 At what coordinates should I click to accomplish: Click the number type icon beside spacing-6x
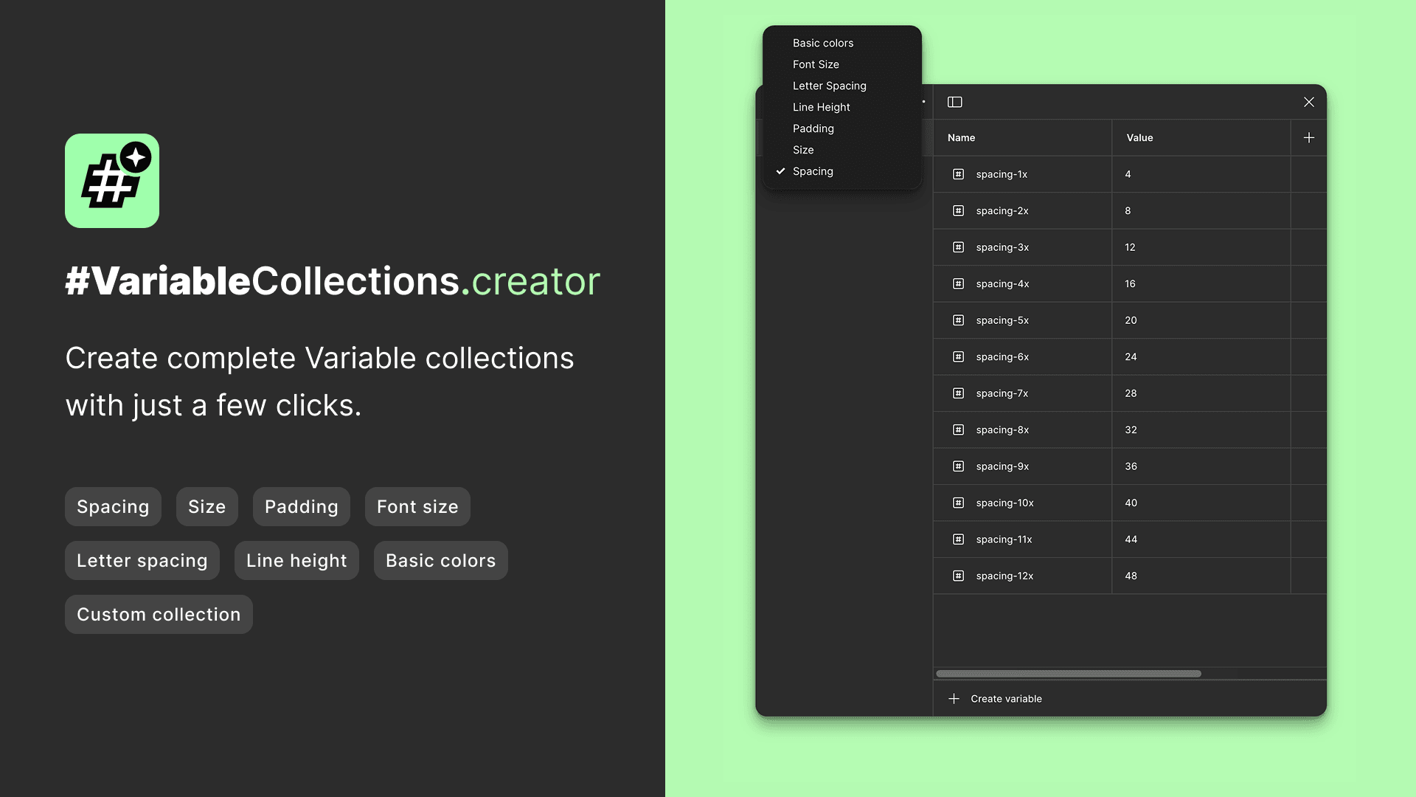[x=958, y=356]
